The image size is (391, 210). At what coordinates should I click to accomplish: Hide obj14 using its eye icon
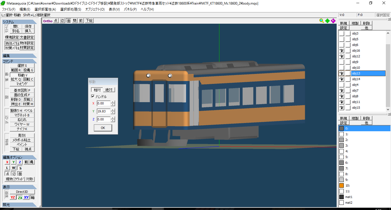(x=341, y=79)
